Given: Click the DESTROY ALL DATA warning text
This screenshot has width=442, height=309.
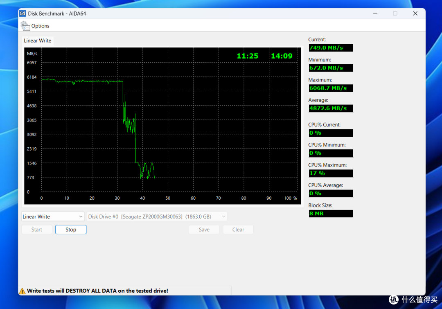Looking at the screenshot, I should point(97,291).
